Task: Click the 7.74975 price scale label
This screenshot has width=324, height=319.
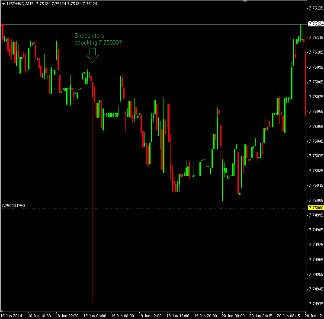Action: click(316, 245)
